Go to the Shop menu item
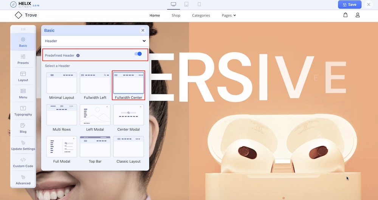The height and width of the screenshot is (200, 378). [176, 15]
